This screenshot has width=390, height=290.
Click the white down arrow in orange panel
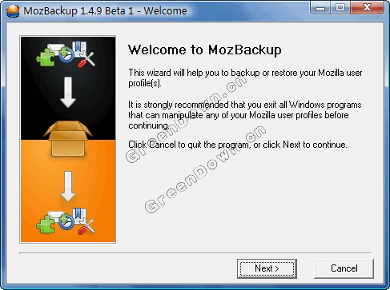[x=68, y=186]
